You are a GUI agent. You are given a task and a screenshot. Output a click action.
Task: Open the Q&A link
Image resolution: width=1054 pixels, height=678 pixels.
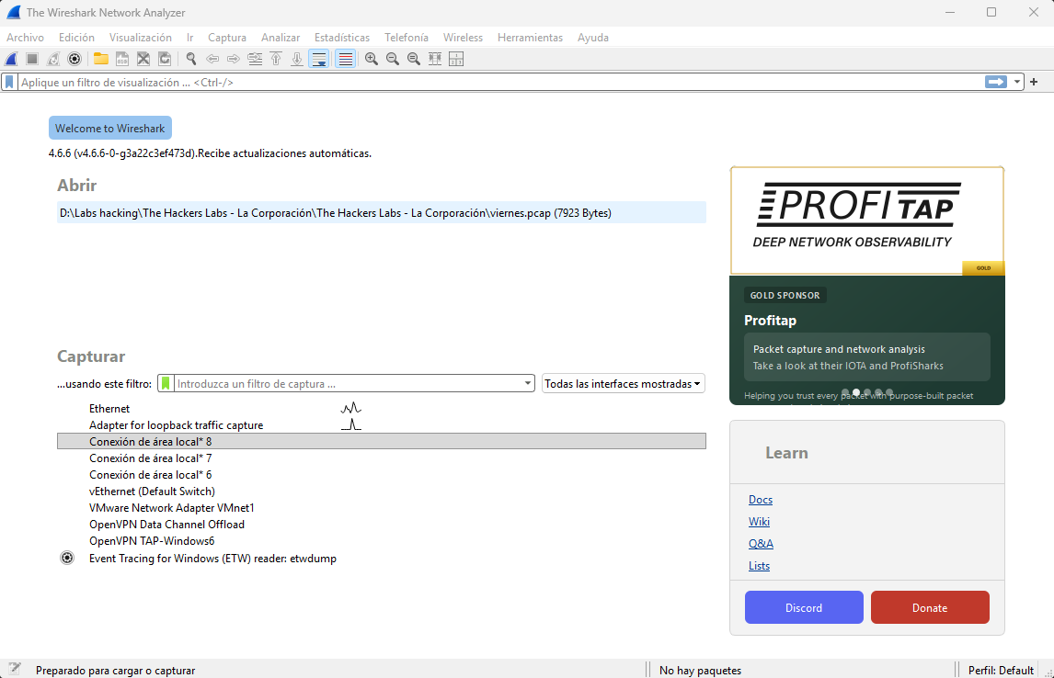coord(761,544)
